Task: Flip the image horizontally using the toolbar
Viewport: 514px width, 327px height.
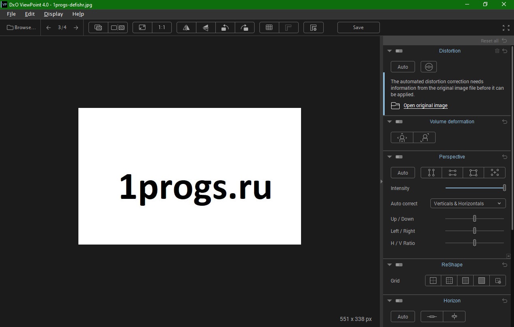Action: click(186, 27)
